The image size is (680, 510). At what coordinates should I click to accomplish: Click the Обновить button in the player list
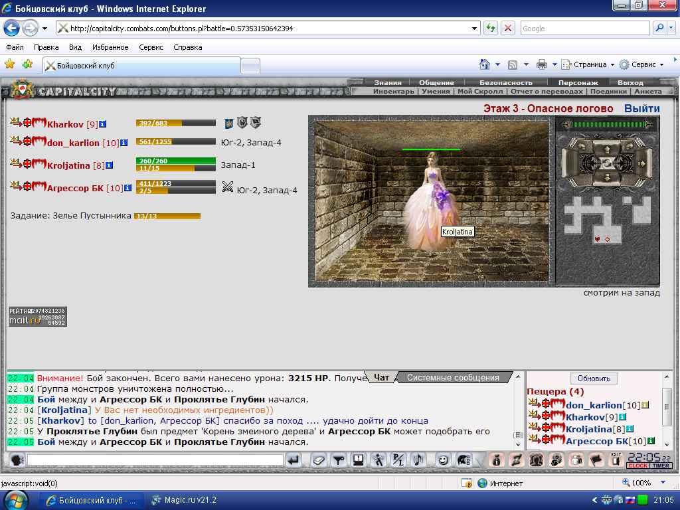[594, 378]
